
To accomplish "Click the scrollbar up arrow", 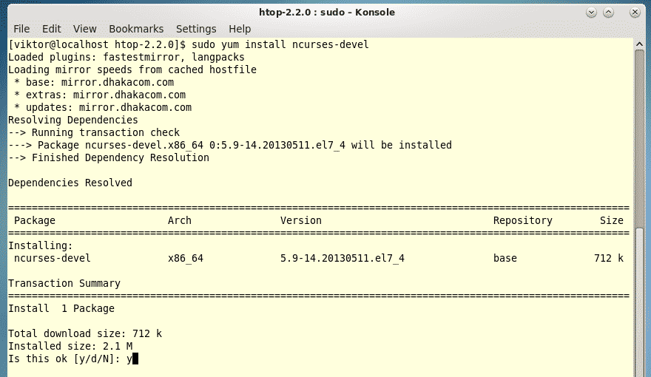I will tap(639, 44).
